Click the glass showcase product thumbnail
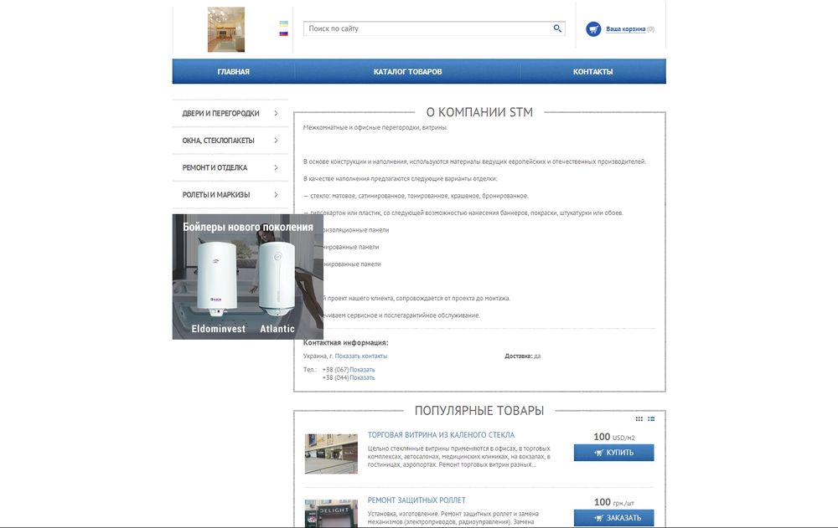The height and width of the screenshot is (528, 838). tap(331, 454)
